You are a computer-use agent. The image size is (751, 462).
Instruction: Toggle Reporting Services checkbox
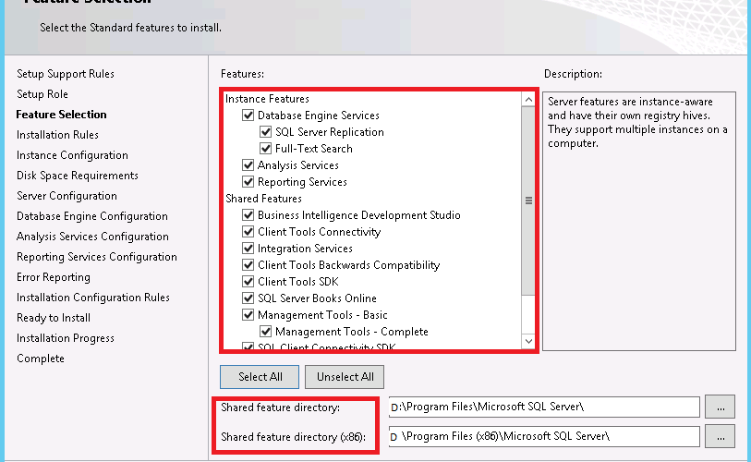click(x=248, y=182)
